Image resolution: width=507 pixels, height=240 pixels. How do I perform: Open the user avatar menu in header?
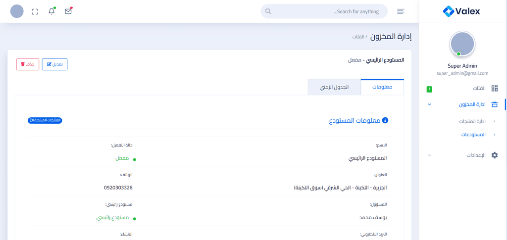click(17, 11)
